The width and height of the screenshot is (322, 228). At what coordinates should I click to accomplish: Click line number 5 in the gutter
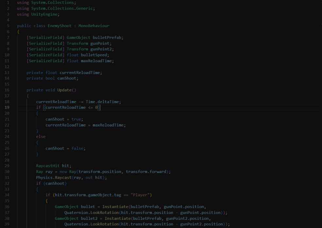8,26
